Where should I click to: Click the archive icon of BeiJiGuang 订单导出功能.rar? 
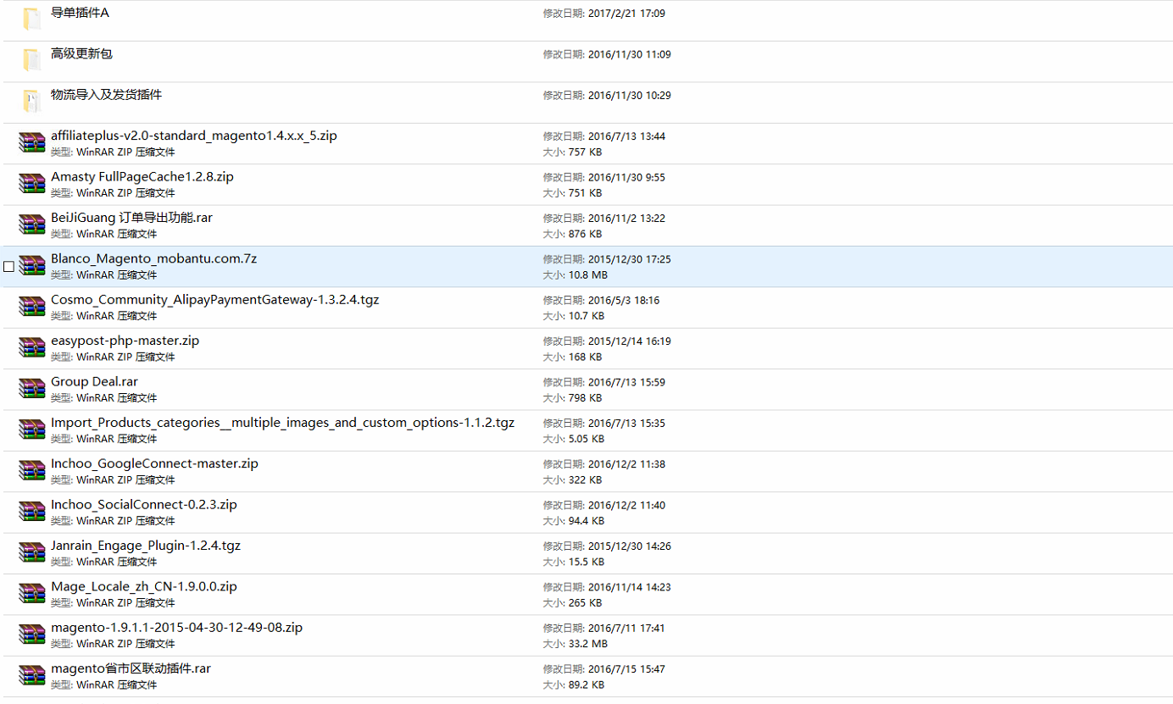click(x=31, y=225)
